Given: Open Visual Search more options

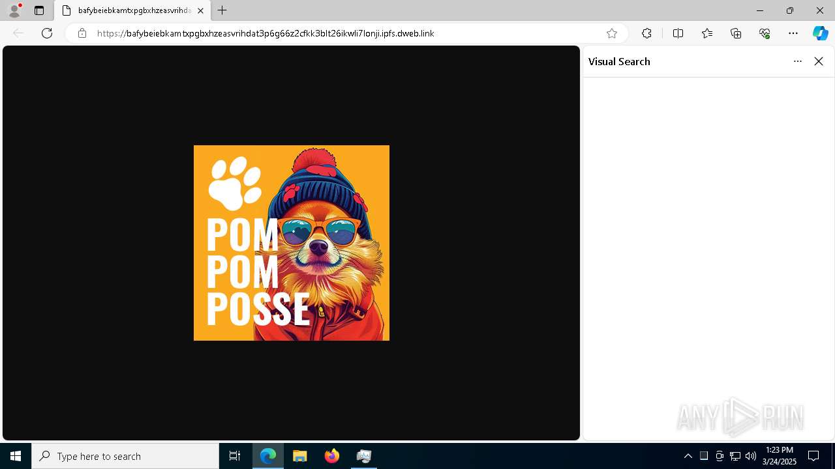Looking at the screenshot, I should [797, 61].
